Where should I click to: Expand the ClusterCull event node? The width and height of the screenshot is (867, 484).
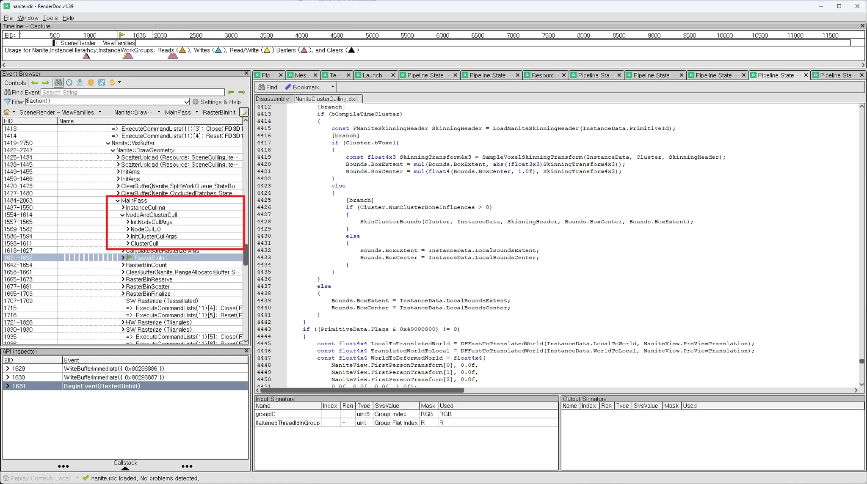click(128, 244)
